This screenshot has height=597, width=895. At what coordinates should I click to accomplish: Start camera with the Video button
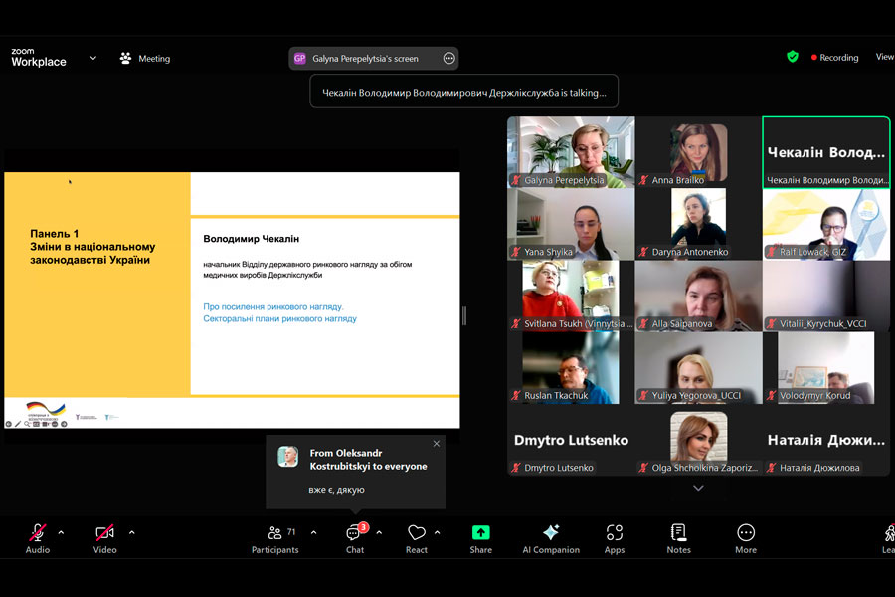coord(105,538)
